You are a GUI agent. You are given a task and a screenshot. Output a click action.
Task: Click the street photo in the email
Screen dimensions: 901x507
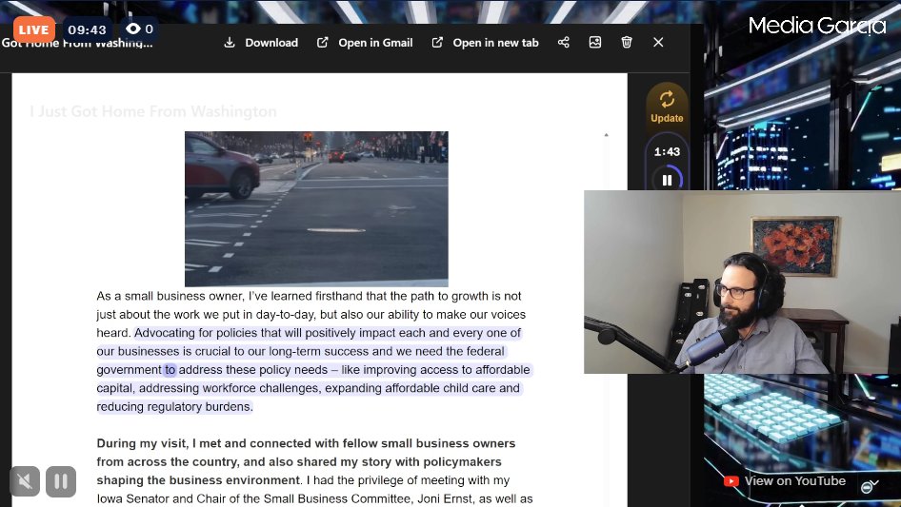tap(316, 209)
